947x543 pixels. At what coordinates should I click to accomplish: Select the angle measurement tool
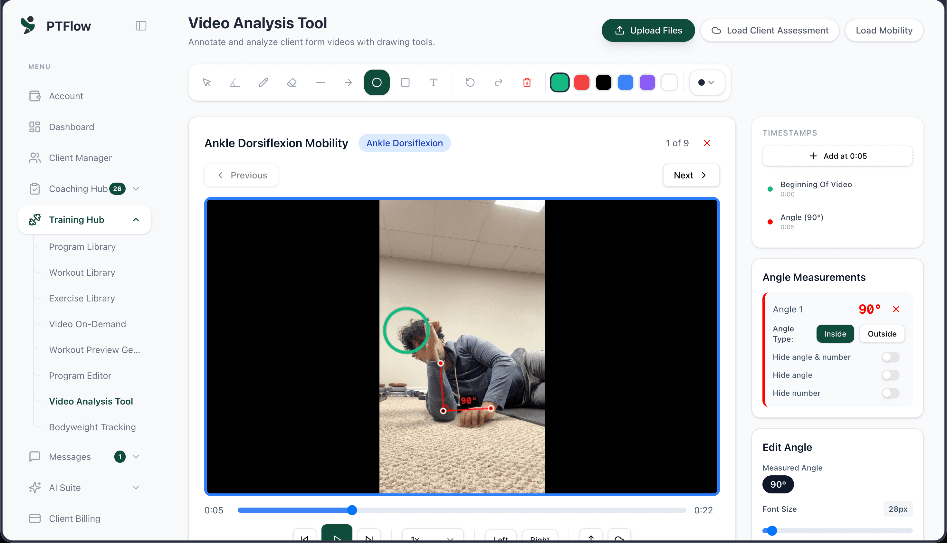(235, 82)
